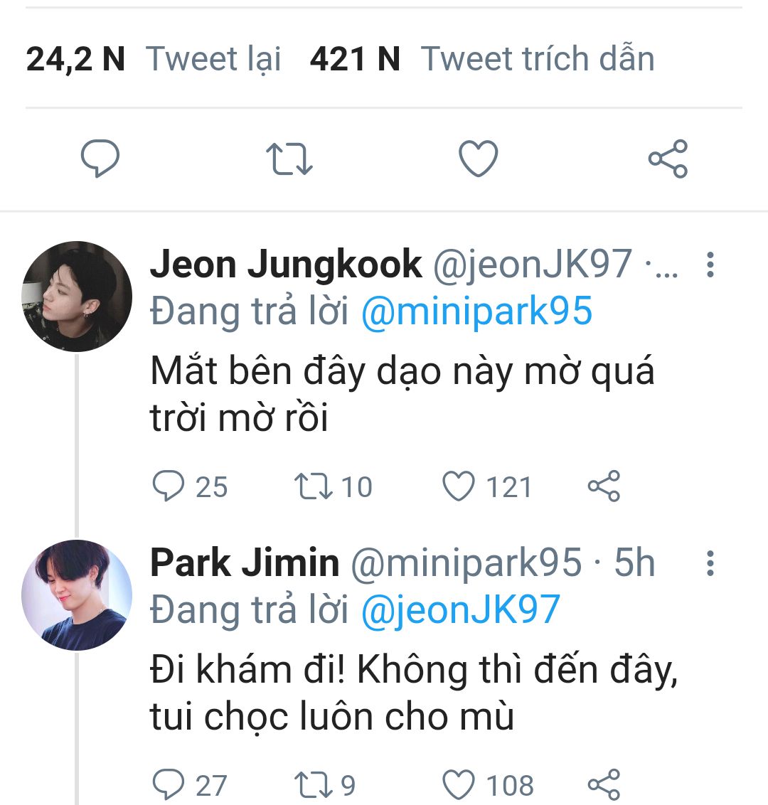This screenshot has width=768, height=805.
Task: Retweet the main tweet
Action: 289,158
